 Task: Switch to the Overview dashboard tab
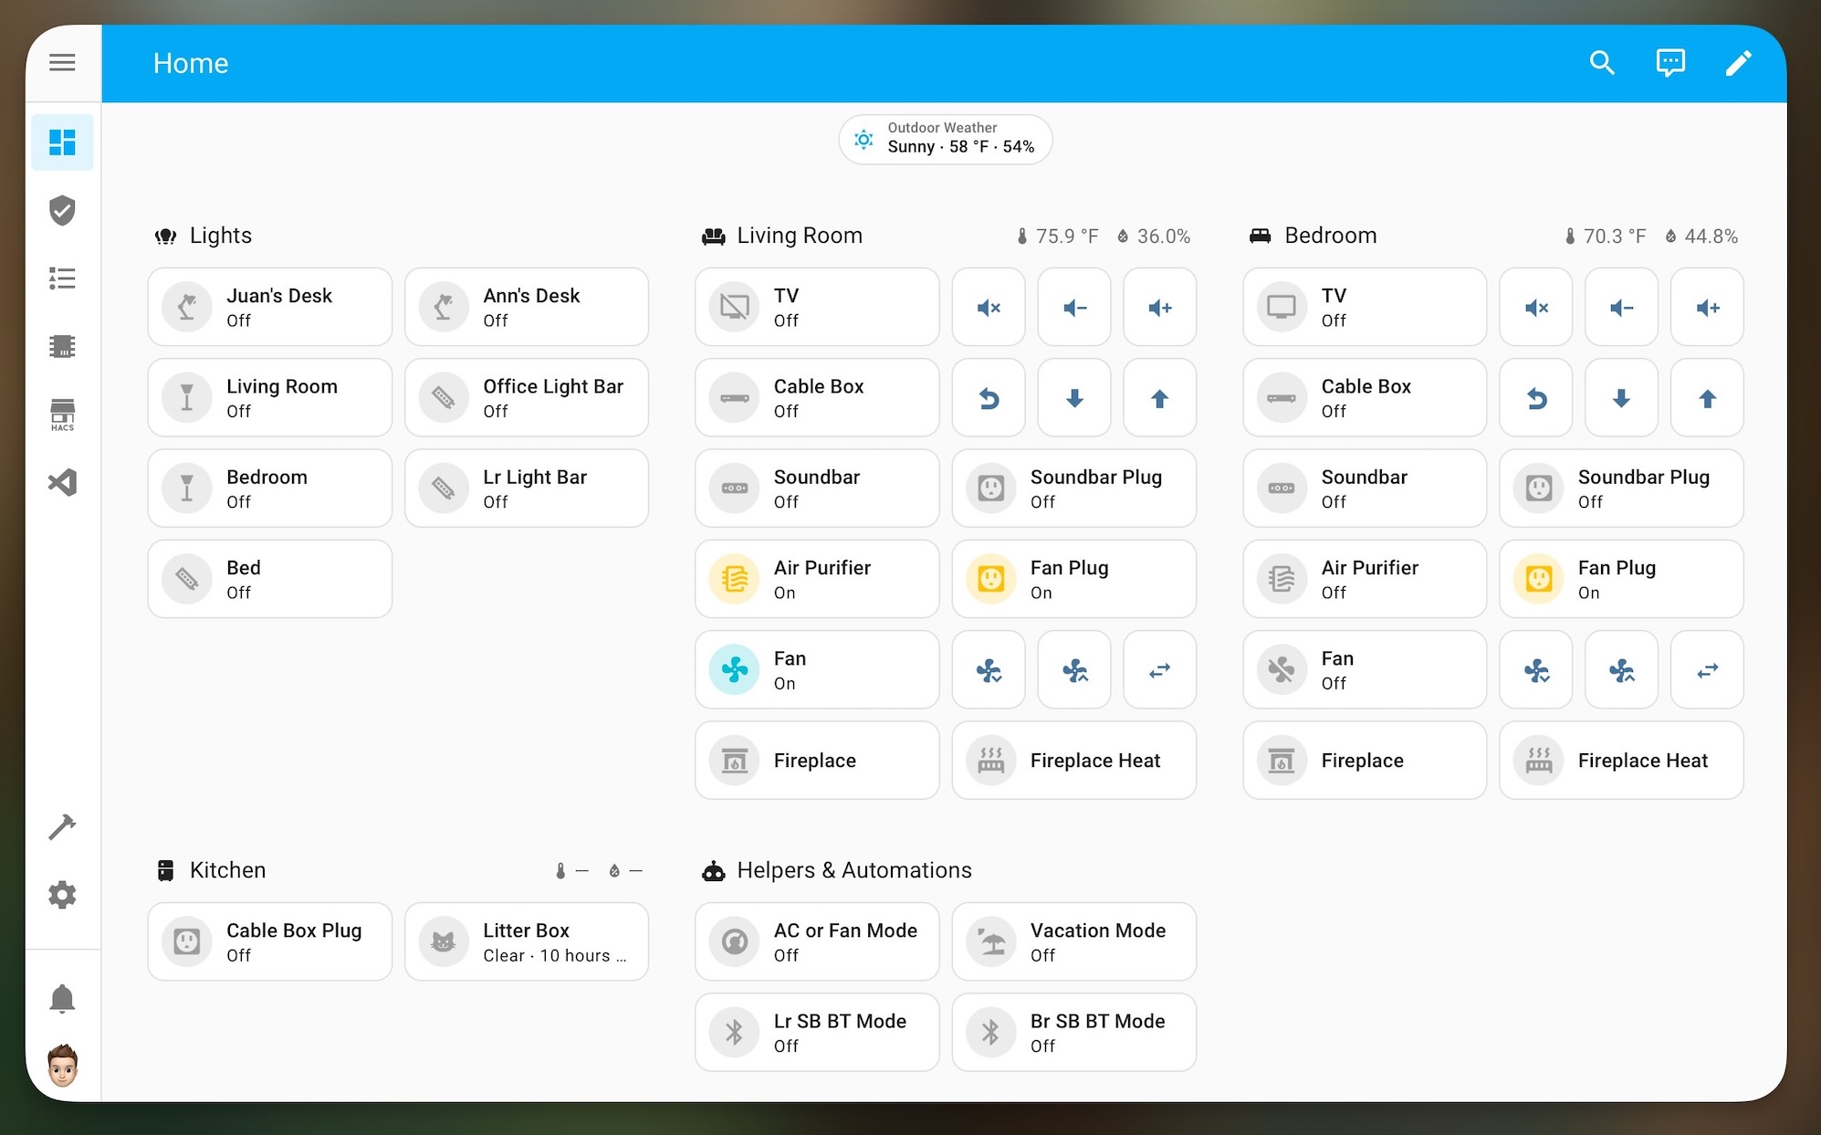[62, 142]
